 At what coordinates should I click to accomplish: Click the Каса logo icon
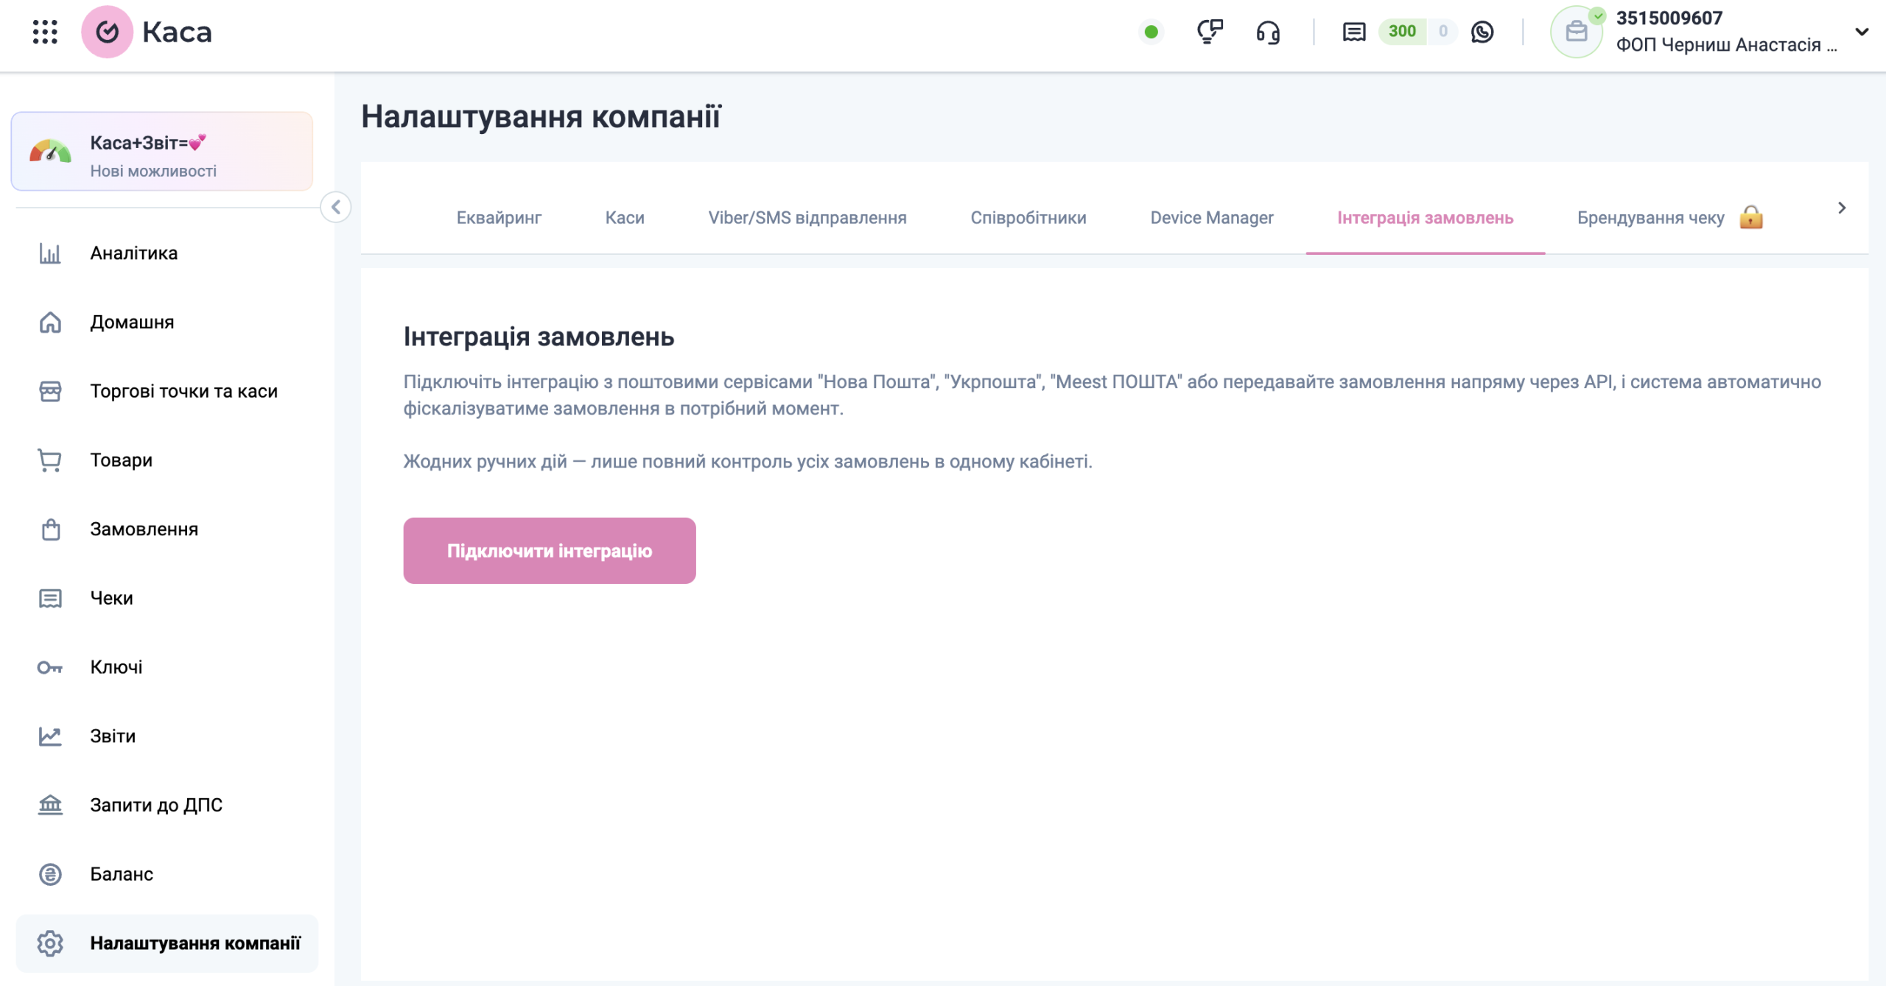point(108,32)
